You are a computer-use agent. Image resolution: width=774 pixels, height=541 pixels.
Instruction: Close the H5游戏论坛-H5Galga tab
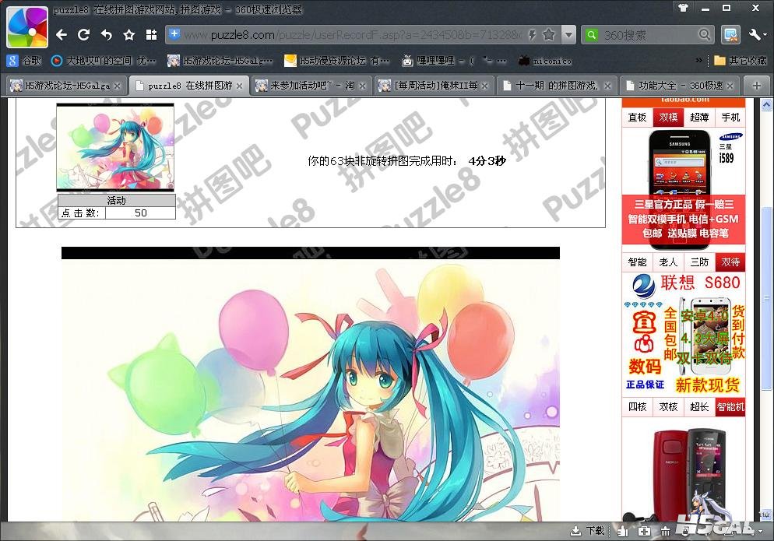point(117,86)
